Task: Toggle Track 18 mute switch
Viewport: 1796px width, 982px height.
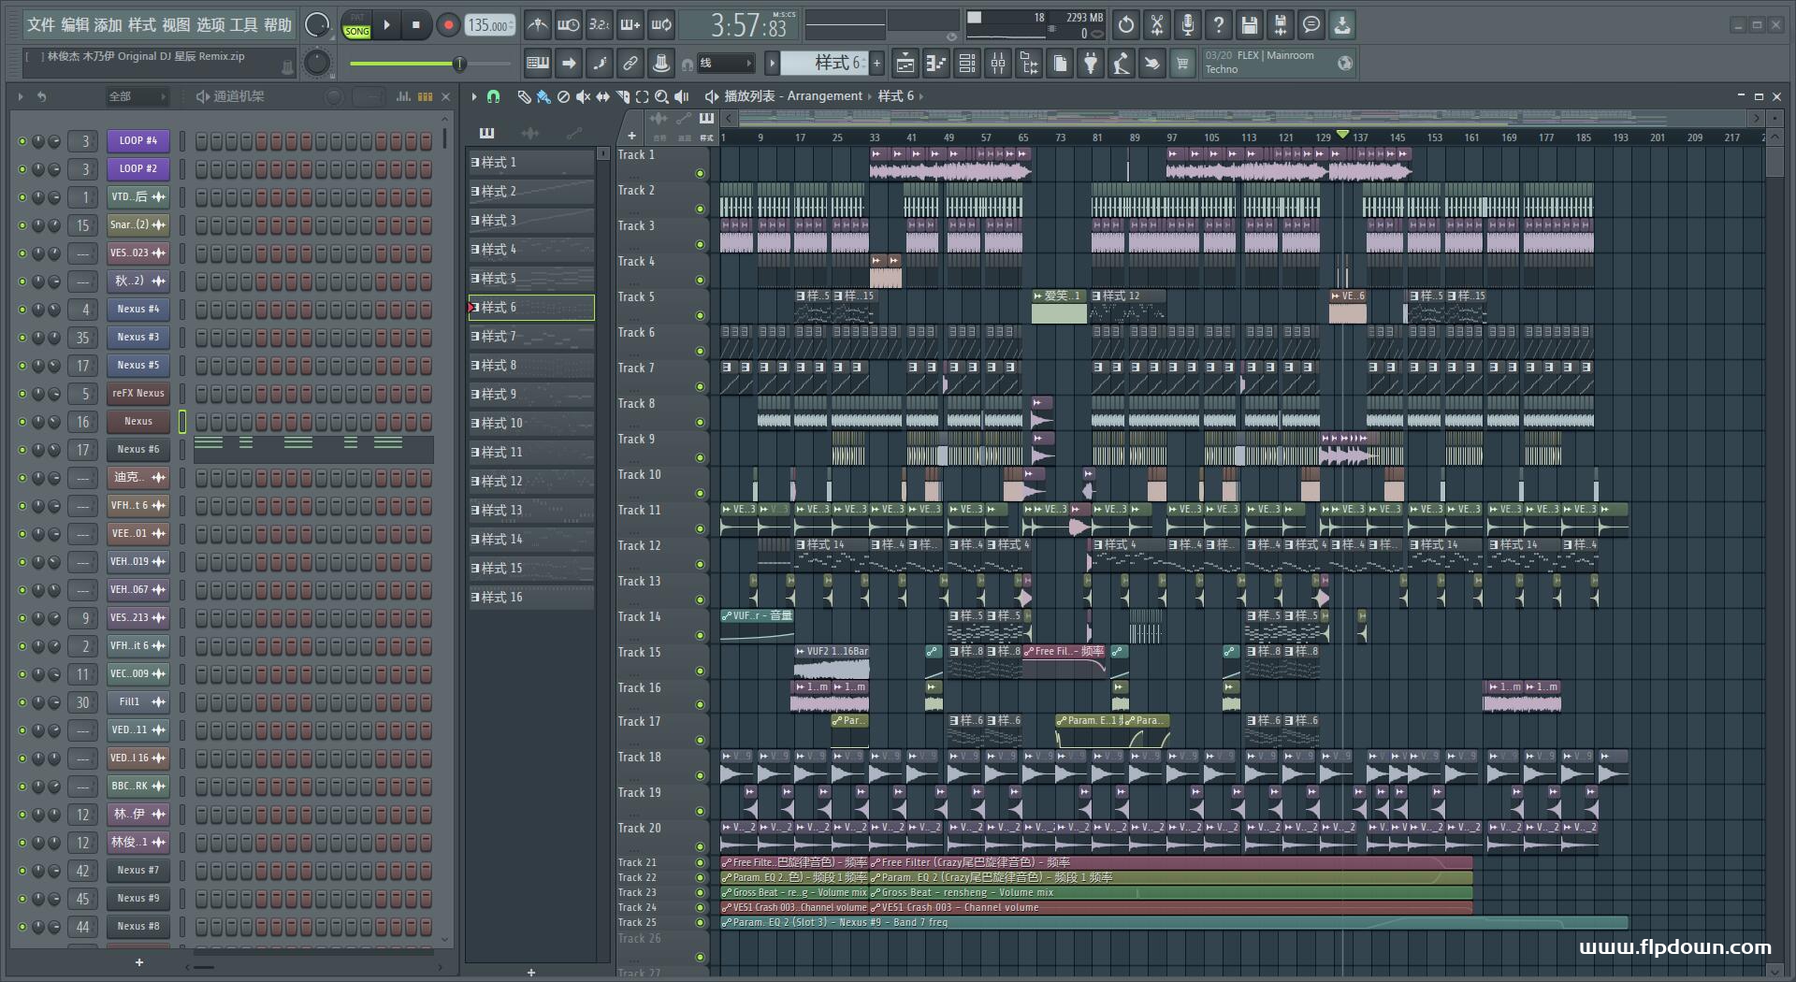Action: [x=700, y=776]
